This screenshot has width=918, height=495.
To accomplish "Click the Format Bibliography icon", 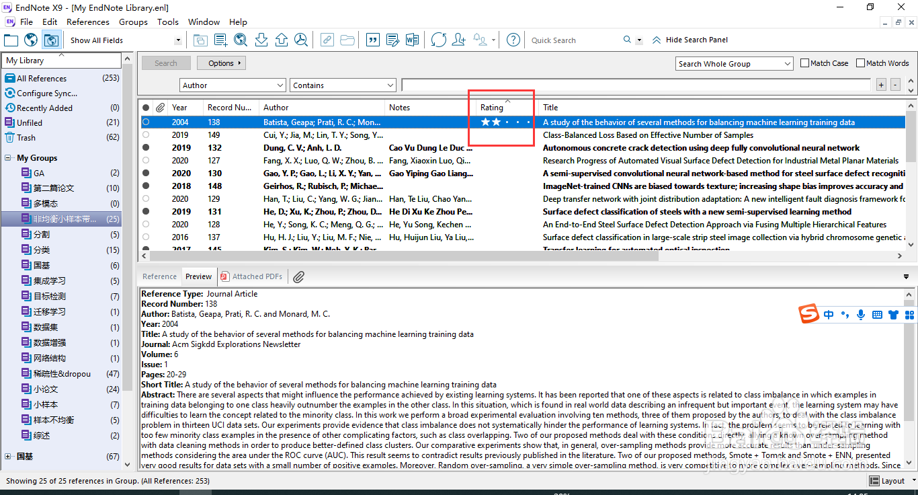I will coord(392,40).
